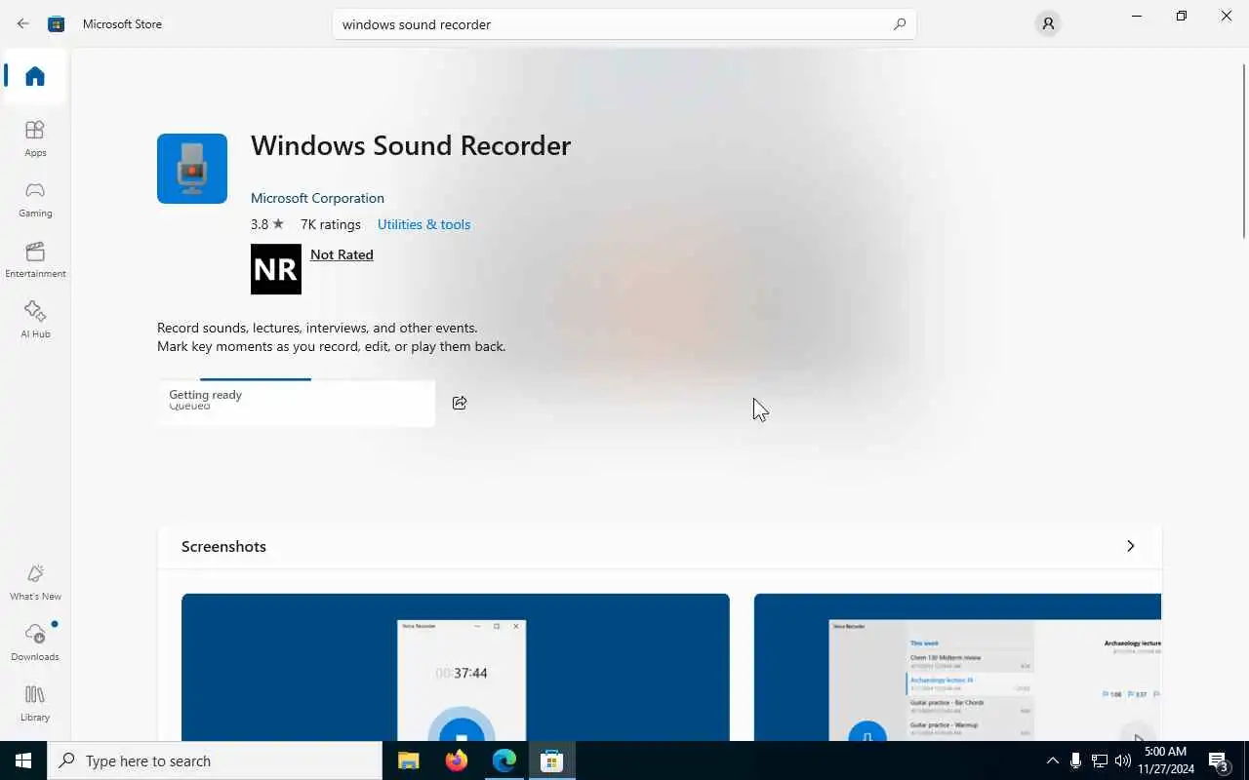The height and width of the screenshot is (780, 1249).
Task: Open the first recording screenshot thumbnail
Action: pos(456,667)
